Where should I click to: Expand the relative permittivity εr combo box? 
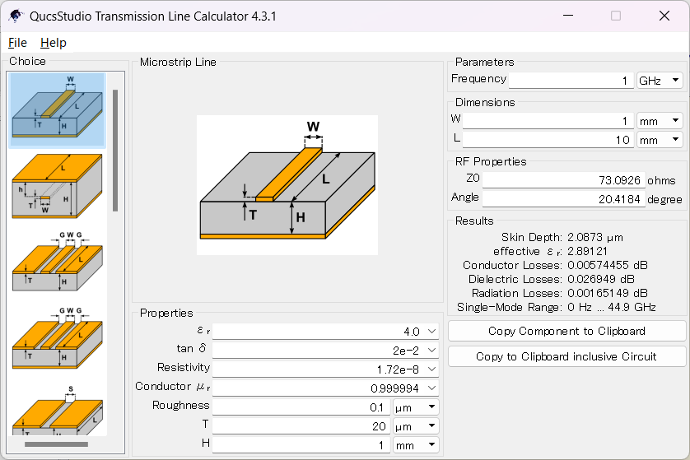[x=432, y=332]
